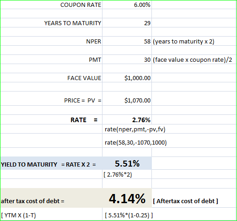Click the bold 2.76% rate value

(141, 120)
